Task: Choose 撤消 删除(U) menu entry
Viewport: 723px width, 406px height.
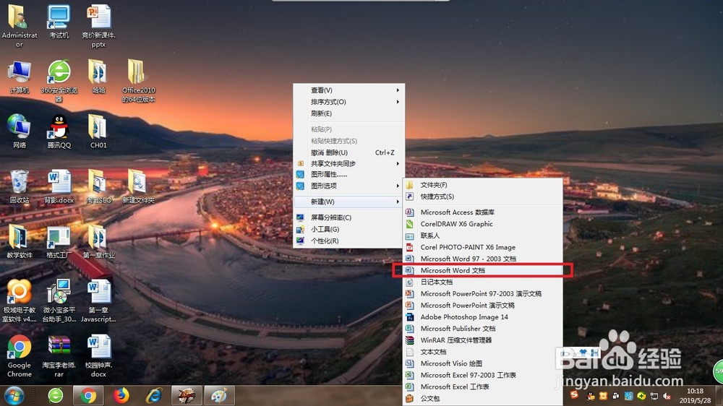Action: coord(349,152)
